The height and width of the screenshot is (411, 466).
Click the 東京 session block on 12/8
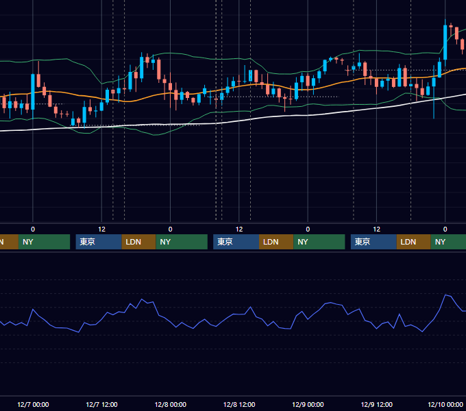[x=236, y=242]
